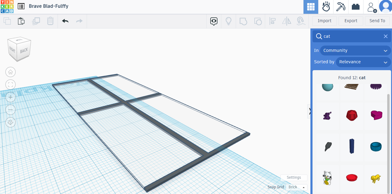Open the profile avatar menu

pos(386,7)
